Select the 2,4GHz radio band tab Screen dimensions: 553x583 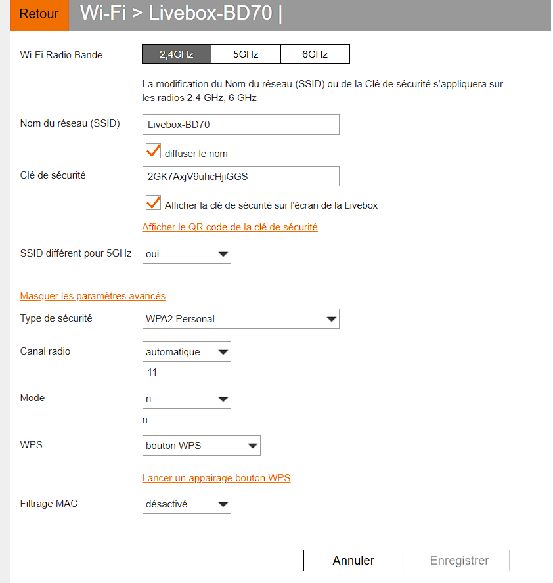(177, 54)
